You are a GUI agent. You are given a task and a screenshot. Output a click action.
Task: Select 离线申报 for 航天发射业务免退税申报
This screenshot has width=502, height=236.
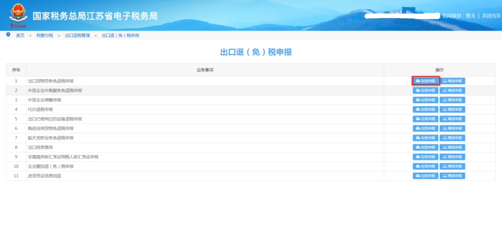452,138
